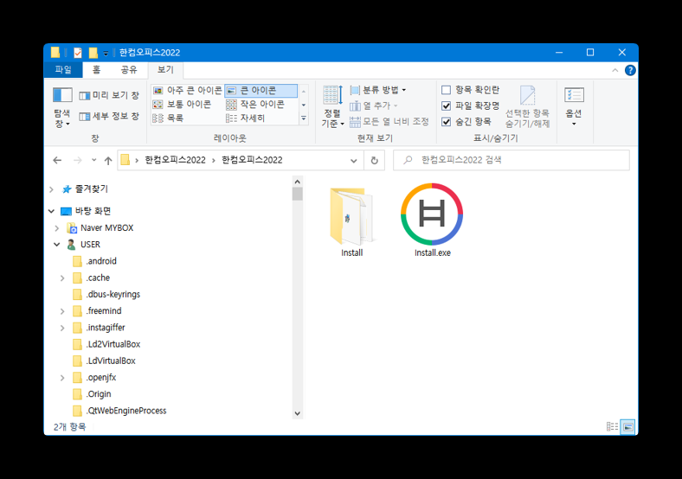This screenshot has height=479, width=682.
Task: Go up one folder level
Action: click(x=108, y=161)
